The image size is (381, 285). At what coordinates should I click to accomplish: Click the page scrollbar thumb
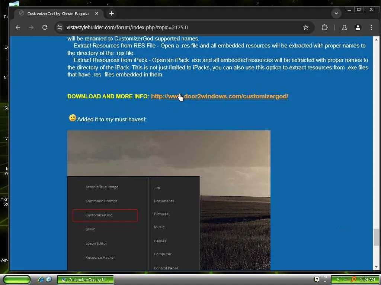pos(376,237)
